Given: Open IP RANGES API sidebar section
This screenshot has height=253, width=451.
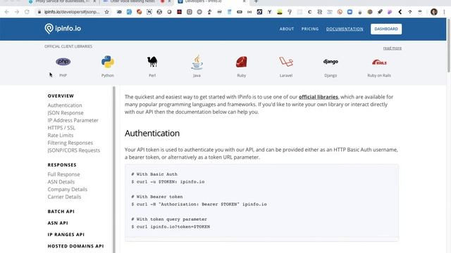Looking at the screenshot, I should point(66,234).
